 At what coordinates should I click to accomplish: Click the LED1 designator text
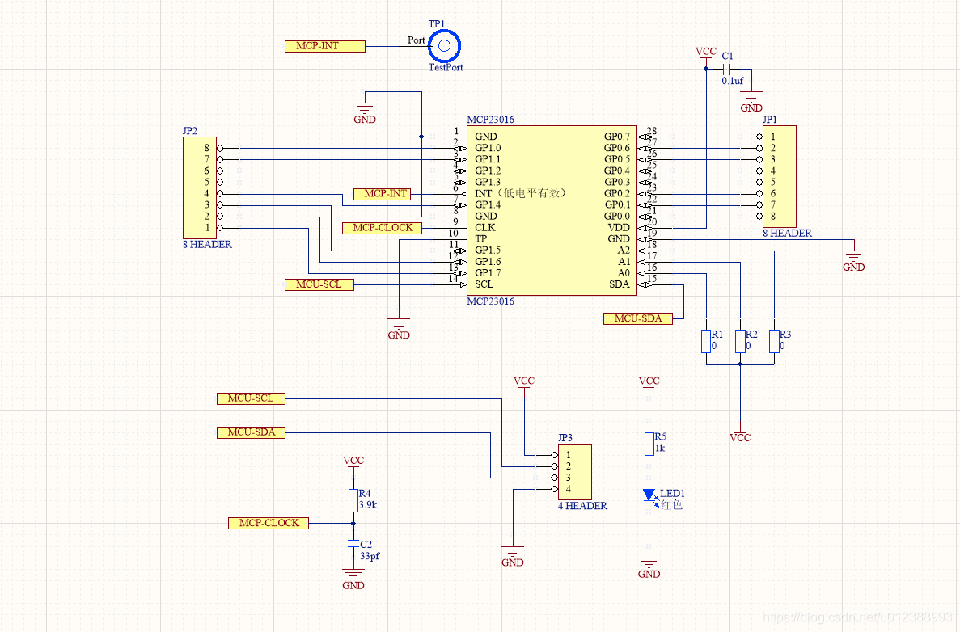point(672,494)
